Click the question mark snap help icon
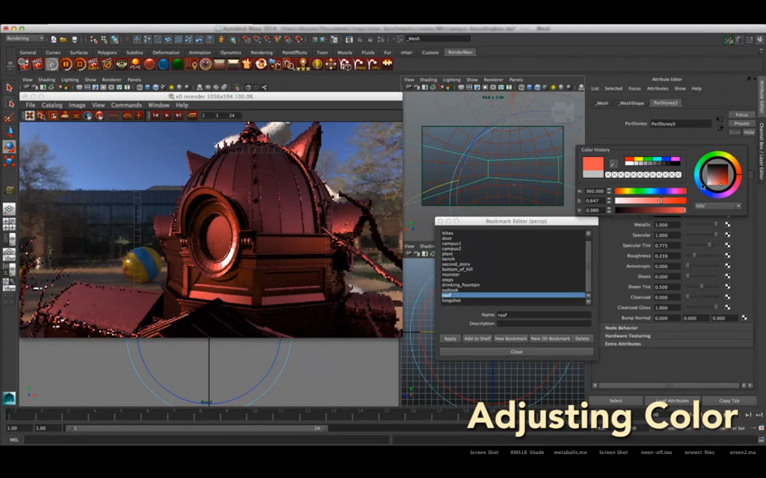Viewport: 766px width, 478px height. click(210, 39)
